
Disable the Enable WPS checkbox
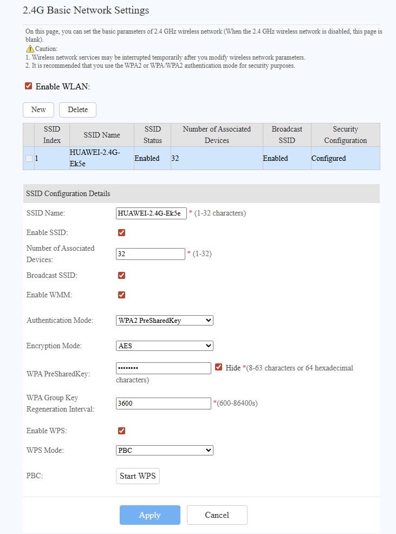point(121,431)
